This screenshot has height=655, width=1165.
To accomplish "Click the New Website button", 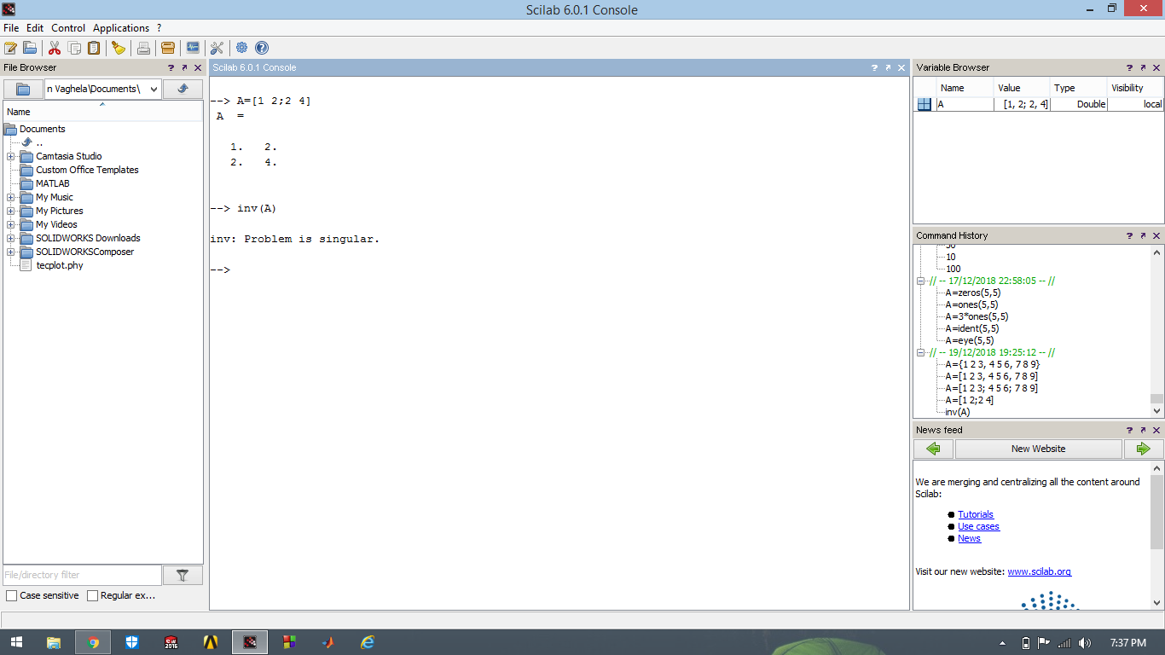I will pyautogui.click(x=1039, y=449).
